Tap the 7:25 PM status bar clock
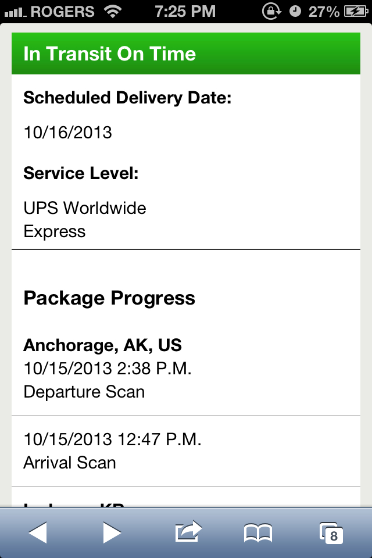Screen dimensions: 372x558 [x=185, y=11]
